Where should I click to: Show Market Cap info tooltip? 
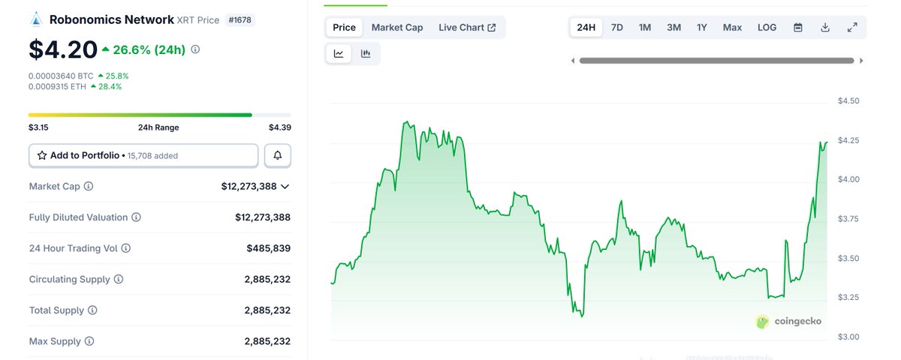coord(89,186)
